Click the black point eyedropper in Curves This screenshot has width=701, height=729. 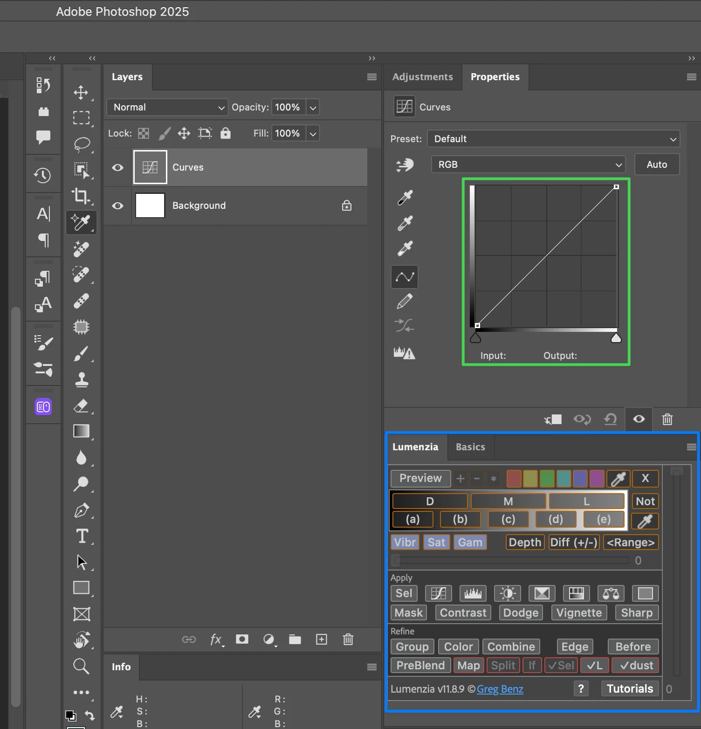pos(405,198)
